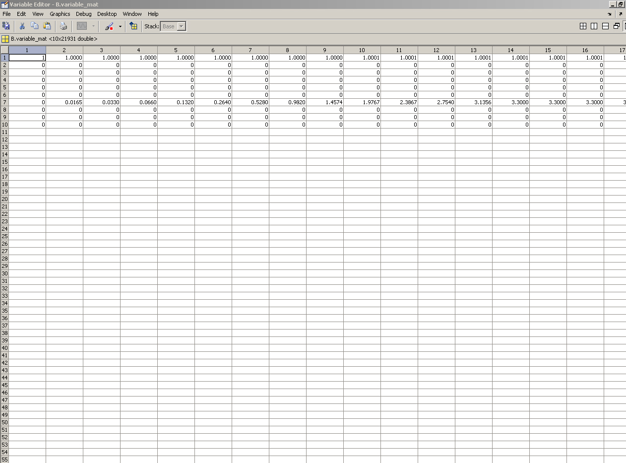
Task: Select row header 1
Action: (x=4, y=58)
